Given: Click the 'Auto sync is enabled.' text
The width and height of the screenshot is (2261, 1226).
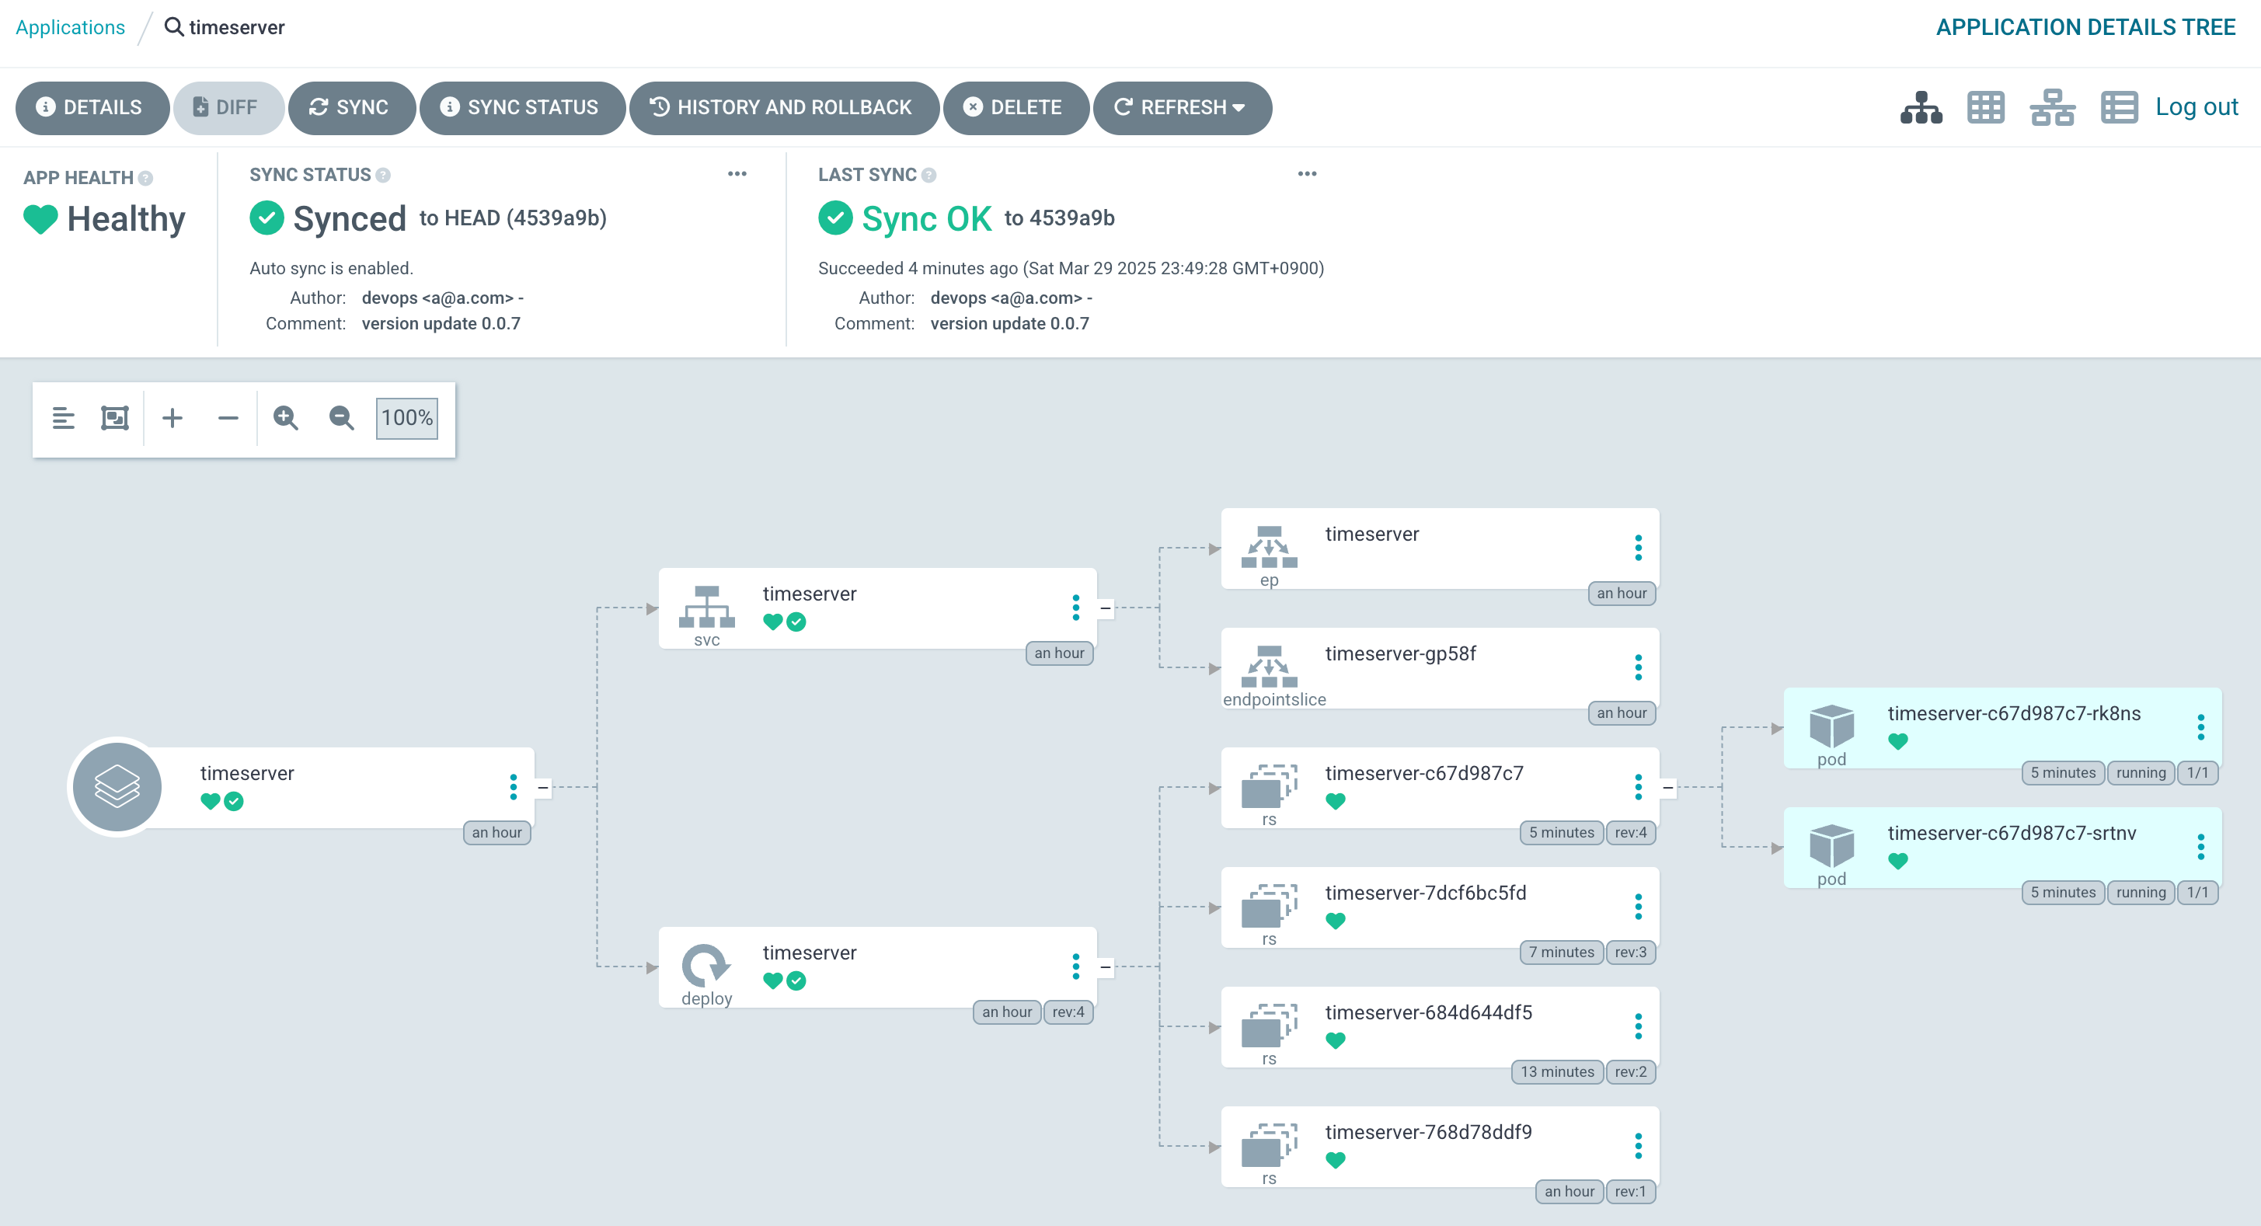Looking at the screenshot, I should tap(331, 269).
